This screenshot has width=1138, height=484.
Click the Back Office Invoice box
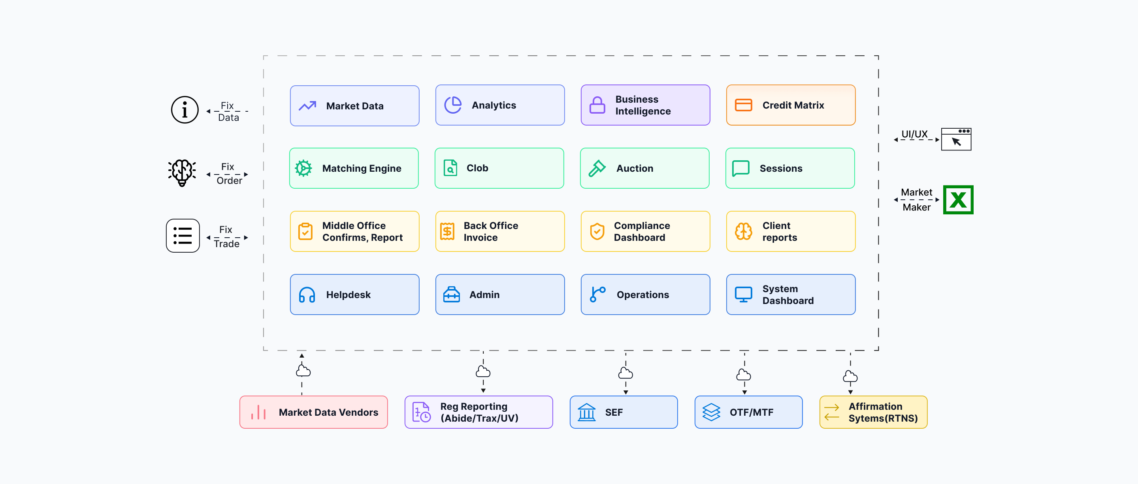(x=500, y=232)
